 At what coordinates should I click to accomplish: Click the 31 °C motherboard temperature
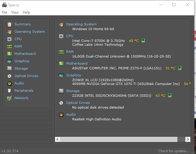[170, 68]
